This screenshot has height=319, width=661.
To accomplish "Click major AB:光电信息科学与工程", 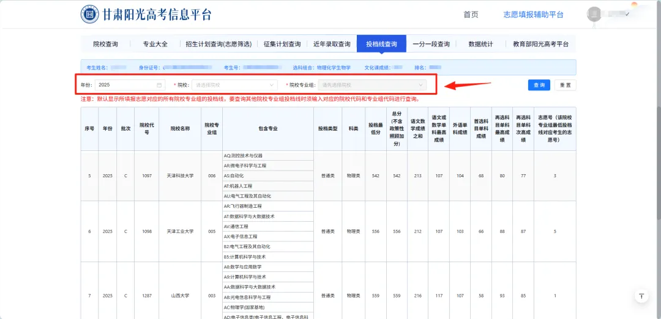I will pyautogui.click(x=268, y=297).
